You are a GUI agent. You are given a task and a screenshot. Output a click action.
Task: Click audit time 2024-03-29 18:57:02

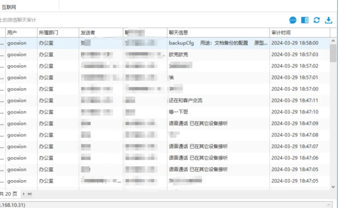[x=295, y=66]
